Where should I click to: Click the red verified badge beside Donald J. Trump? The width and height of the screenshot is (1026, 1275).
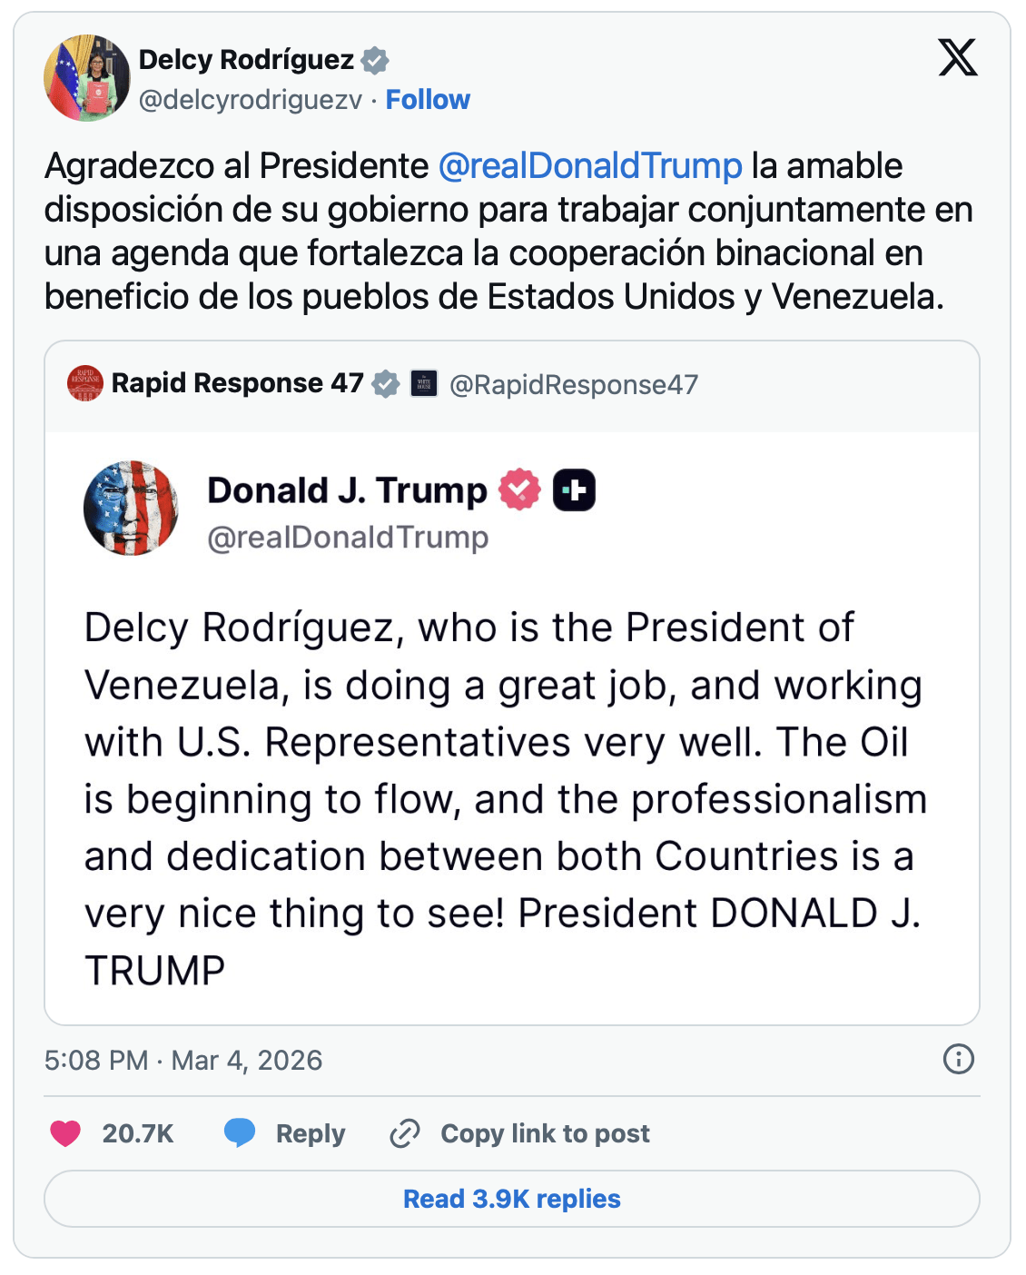click(x=519, y=490)
